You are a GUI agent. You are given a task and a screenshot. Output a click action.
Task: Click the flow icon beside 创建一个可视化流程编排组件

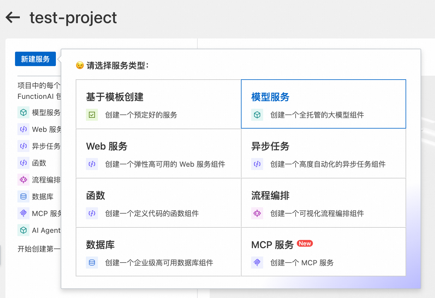257,213
